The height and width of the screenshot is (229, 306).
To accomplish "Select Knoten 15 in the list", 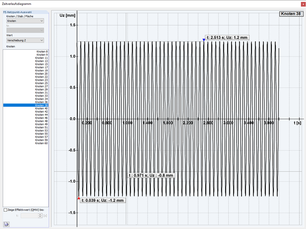I will pyautogui.click(x=25, y=64).
